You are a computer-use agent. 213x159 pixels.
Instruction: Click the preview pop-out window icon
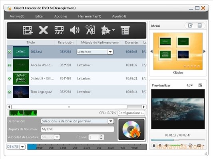pyautogui.click(x=200, y=85)
